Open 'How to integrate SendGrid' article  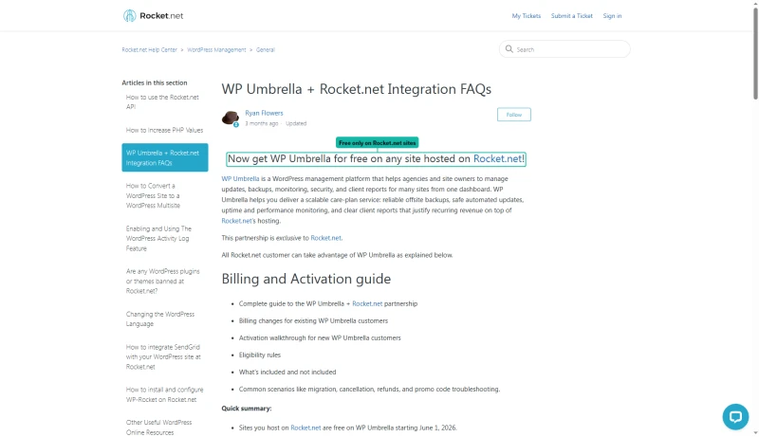point(163,356)
